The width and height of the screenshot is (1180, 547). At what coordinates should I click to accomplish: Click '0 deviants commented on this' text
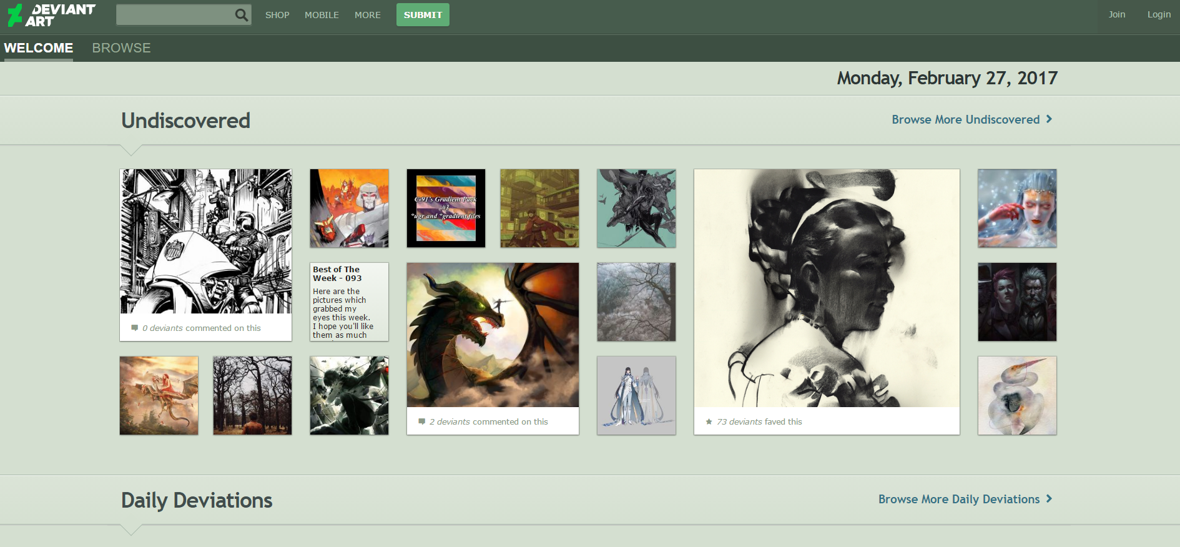pos(202,328)
